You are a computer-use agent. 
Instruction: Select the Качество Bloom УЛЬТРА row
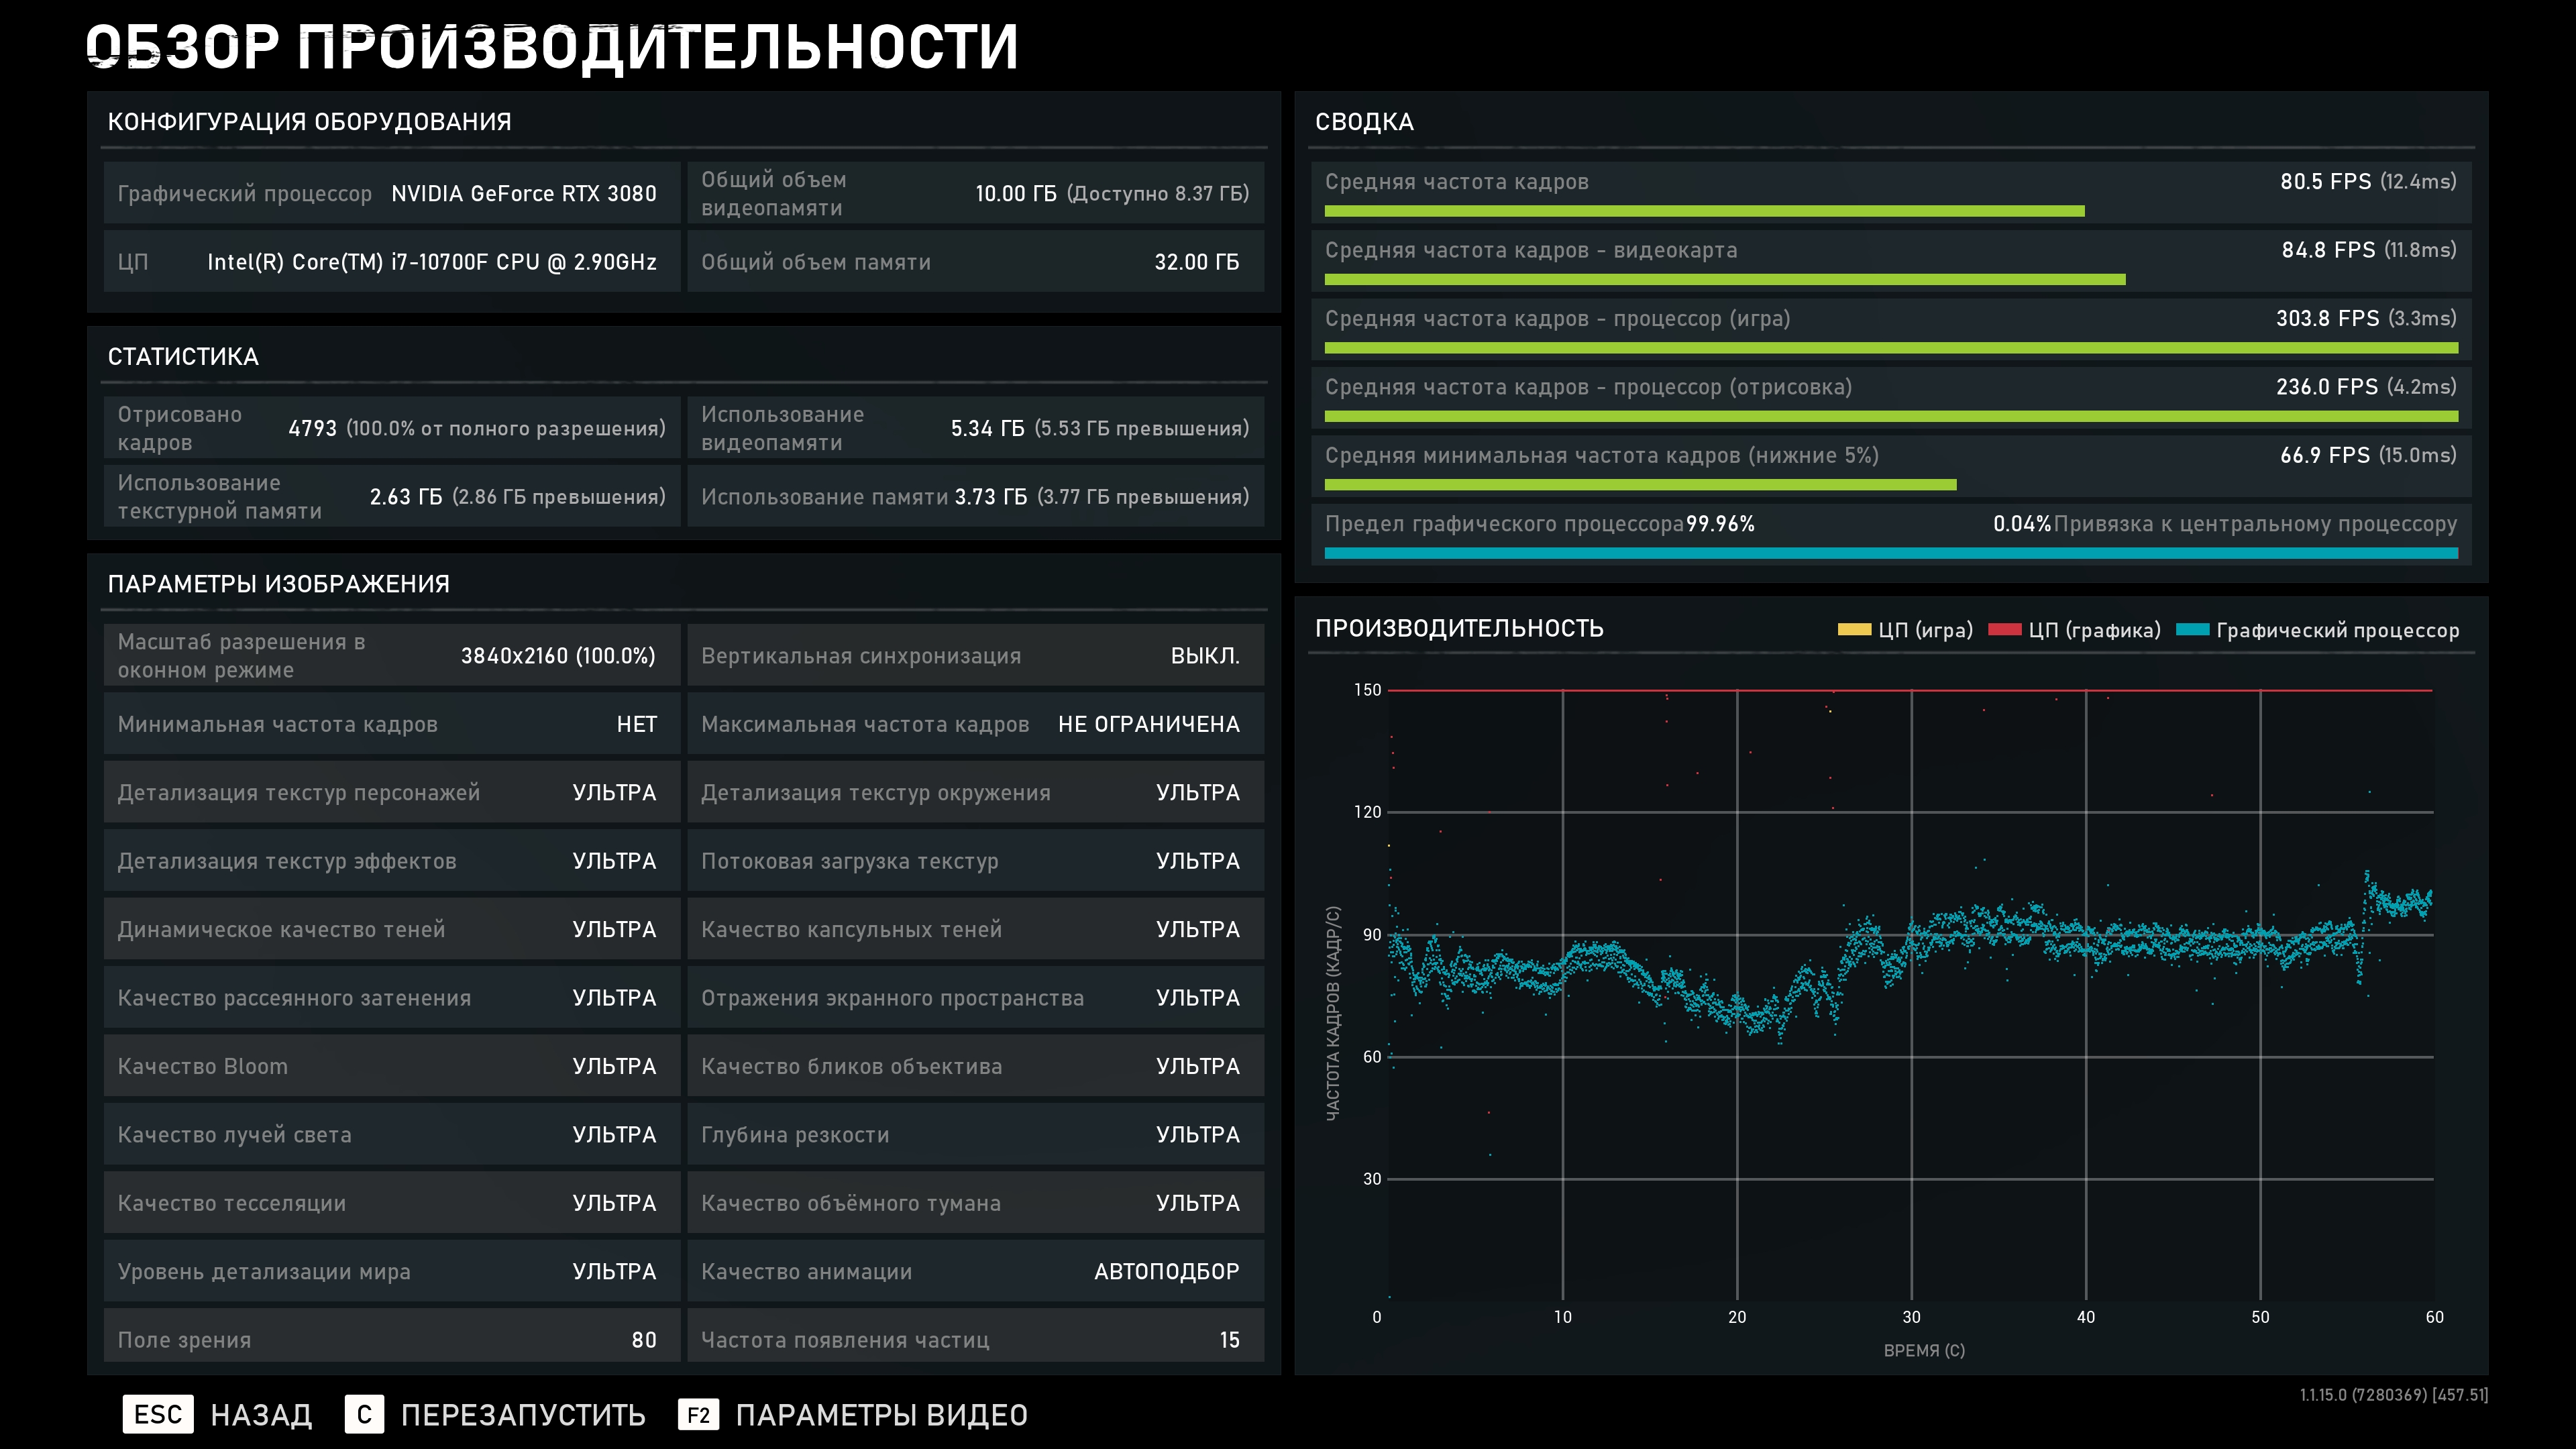coord(391,1066)
